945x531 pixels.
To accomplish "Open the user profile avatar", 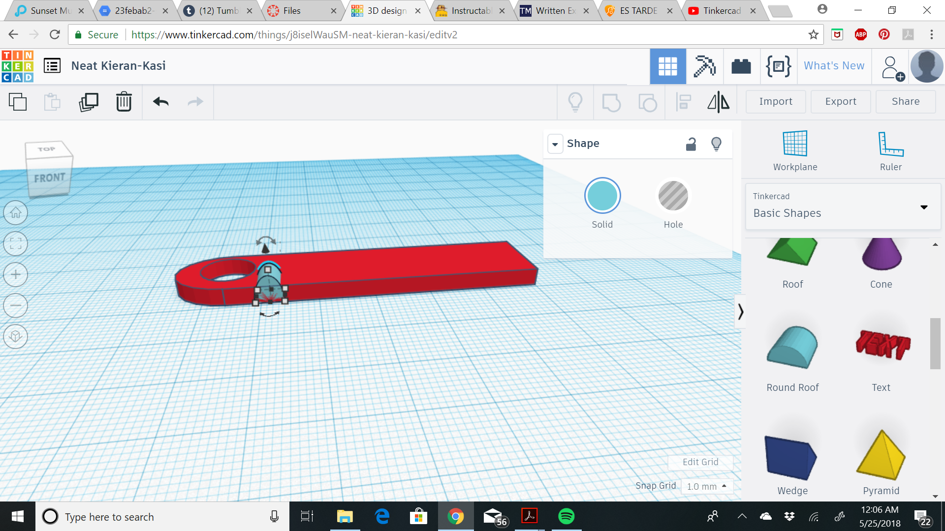I will pyautogui.click(x=926, y=66).
